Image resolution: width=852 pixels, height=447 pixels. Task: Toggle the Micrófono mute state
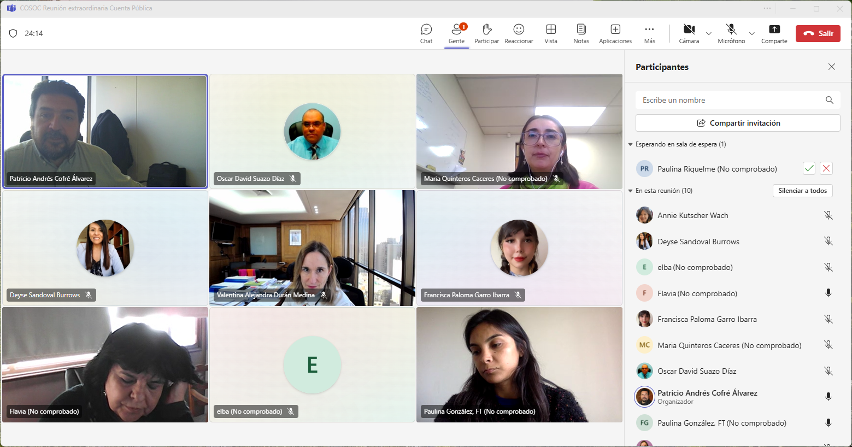pyautogui.click(x=731, y=33)
